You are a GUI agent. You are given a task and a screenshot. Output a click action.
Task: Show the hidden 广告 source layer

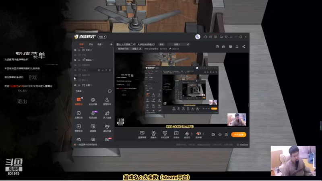point(75,55)
